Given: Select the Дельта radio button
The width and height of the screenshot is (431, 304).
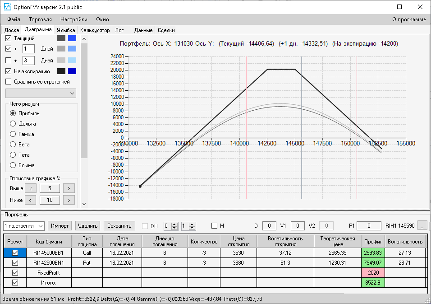Looking at the screenshot, I should pyautogui.click(x=13, y=124).
